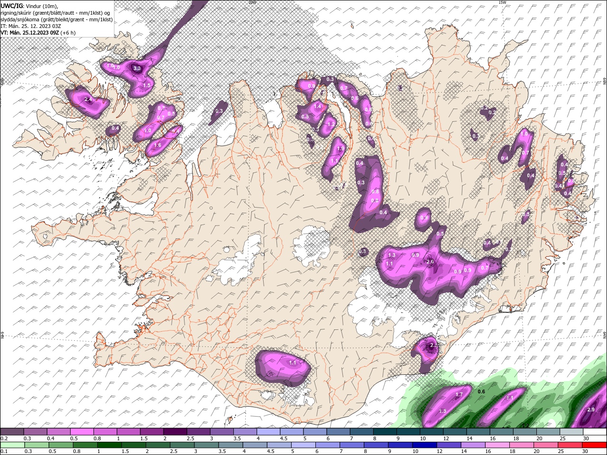Click the 'IT: Mán. 25. 12. 2023 03Z' line
Image resolution: width=607 pixels, height=455 pixels.
point(30,26)
